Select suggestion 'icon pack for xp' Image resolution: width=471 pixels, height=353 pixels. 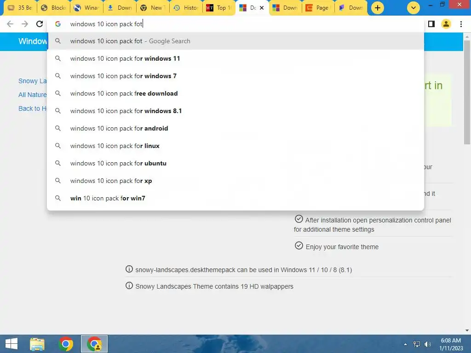235,181
